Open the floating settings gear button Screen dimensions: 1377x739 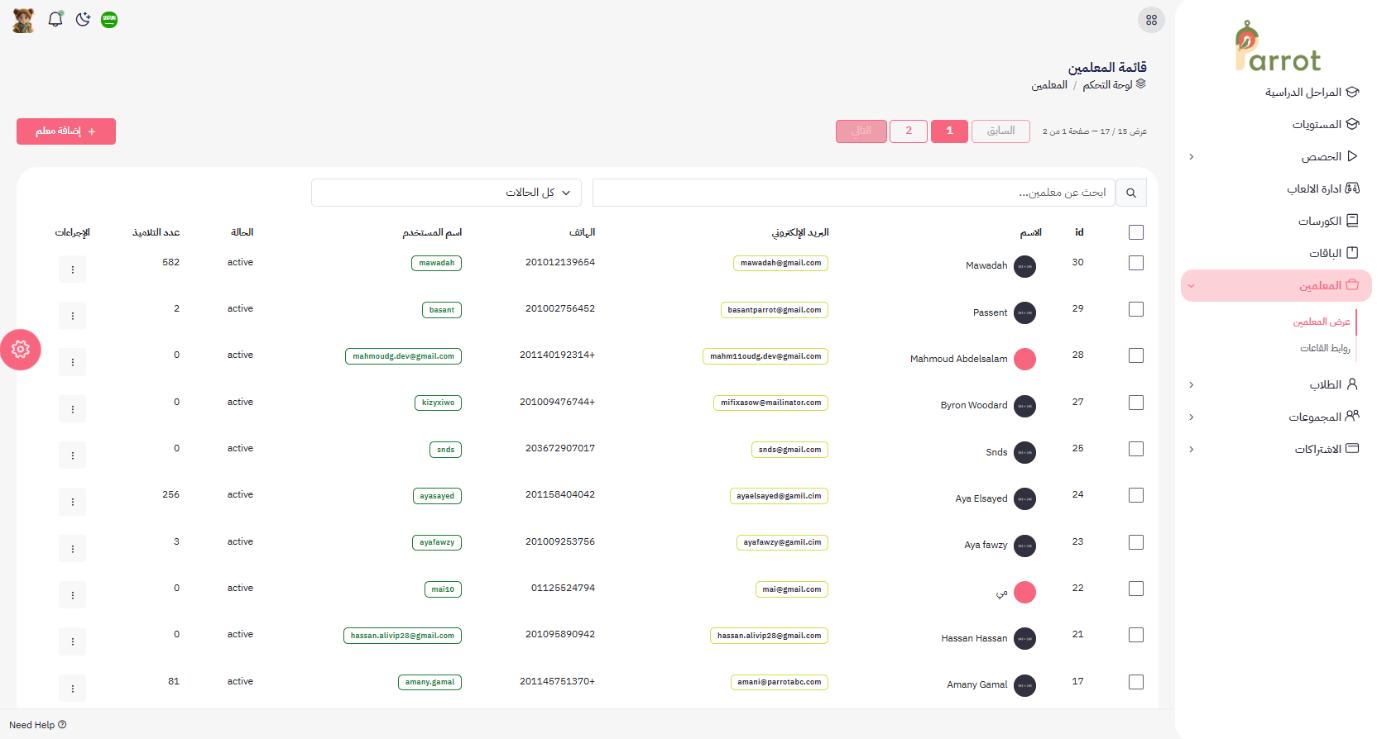pyautogui.click(x=21, y=350)
